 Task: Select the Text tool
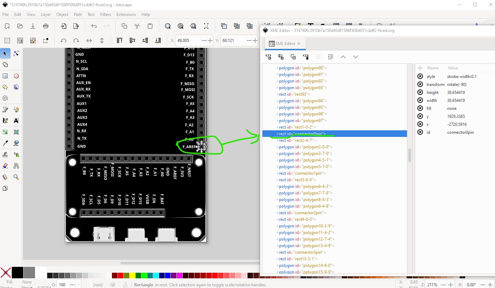coord(16,121)
